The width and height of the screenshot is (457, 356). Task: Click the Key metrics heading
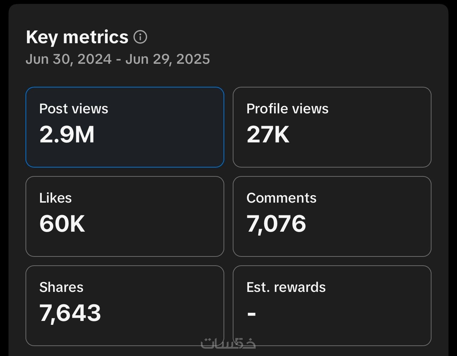[x=77, y=37]
